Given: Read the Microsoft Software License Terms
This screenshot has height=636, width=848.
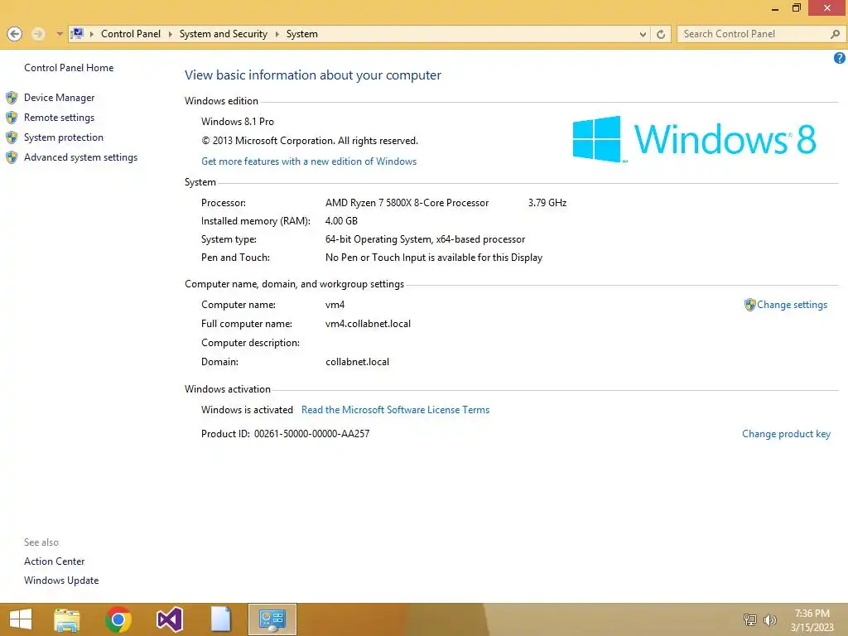Looking at the screenshot, I should tap(395, 410).
